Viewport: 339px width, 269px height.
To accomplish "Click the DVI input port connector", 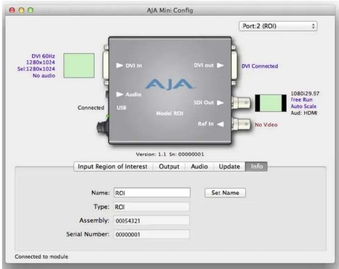I will coord(106,65).
